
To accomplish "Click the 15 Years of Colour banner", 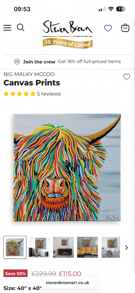I will point(67,43).
